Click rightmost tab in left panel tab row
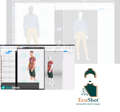 [x=13, y=51]
